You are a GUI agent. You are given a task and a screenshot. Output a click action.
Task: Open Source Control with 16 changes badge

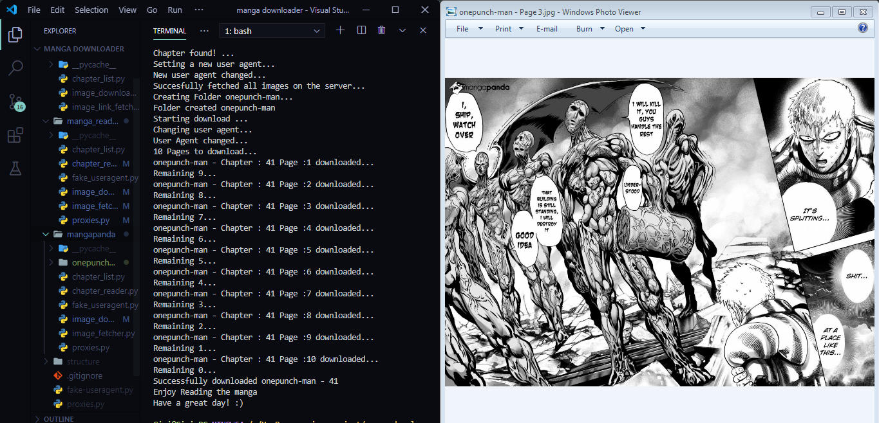(x=15, y=102)
